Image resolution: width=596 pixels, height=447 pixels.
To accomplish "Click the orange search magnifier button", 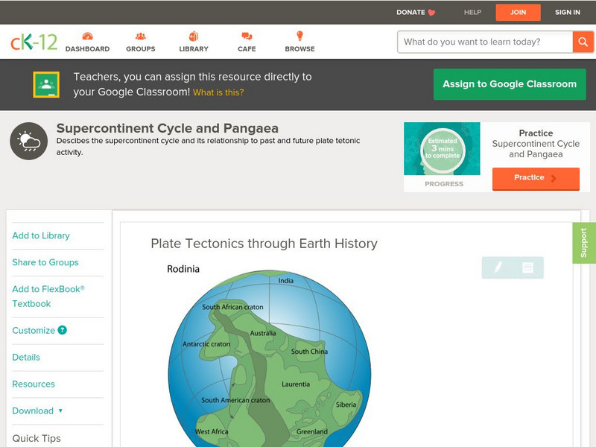I will (x=583, y=42).
